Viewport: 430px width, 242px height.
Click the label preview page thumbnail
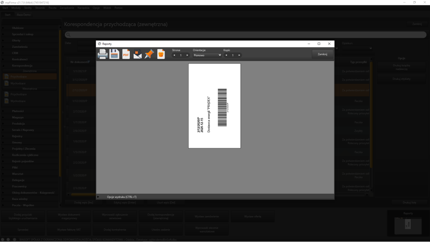[215, 106]
